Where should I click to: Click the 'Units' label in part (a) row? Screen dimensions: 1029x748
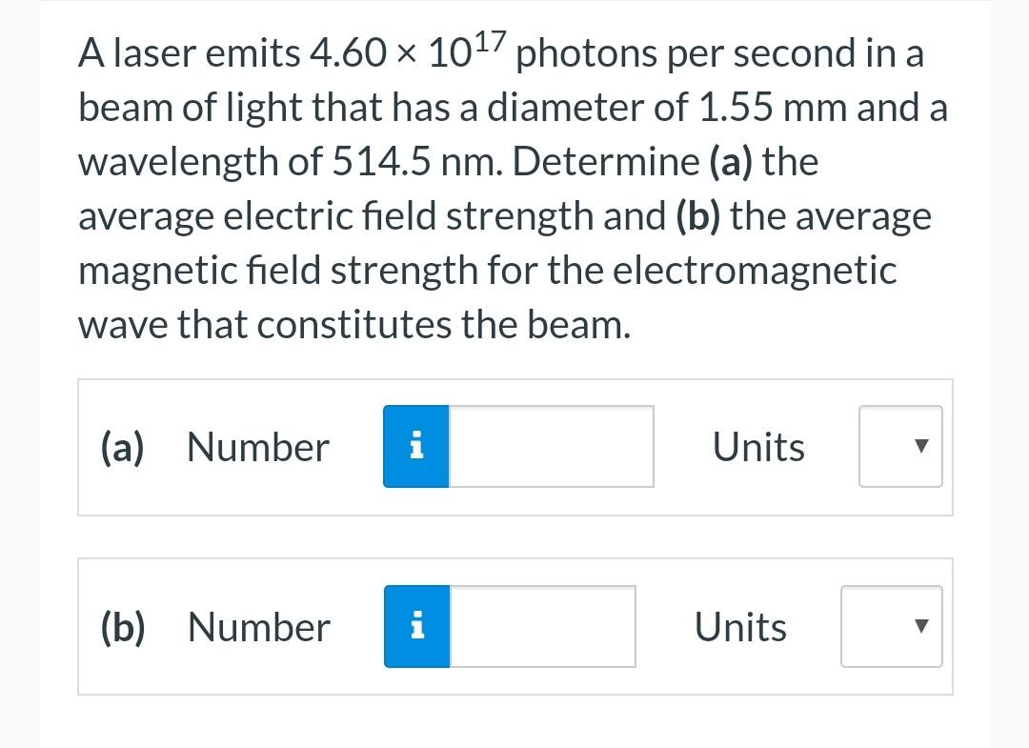tap(757, 446)
